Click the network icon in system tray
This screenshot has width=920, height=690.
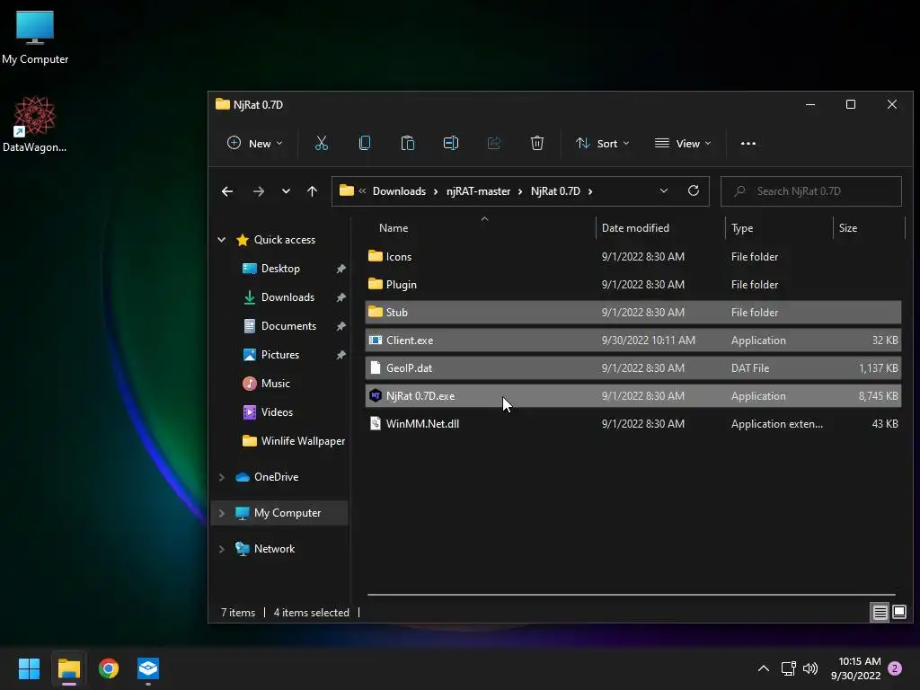788,668
